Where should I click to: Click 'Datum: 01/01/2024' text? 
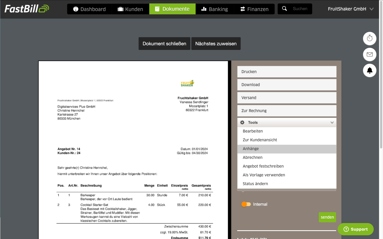click(194, 149)
